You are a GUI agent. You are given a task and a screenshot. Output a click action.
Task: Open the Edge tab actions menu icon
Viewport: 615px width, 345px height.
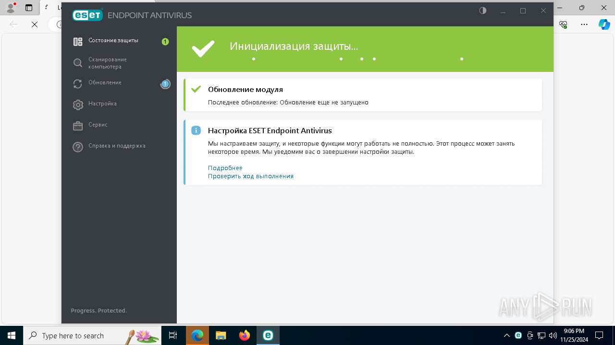coord(29,8)
